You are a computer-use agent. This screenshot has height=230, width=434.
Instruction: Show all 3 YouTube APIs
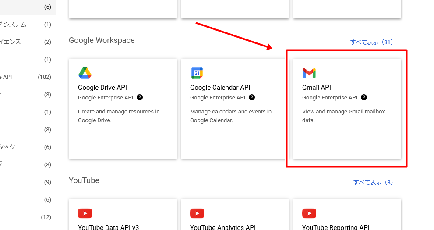(373, 182)
